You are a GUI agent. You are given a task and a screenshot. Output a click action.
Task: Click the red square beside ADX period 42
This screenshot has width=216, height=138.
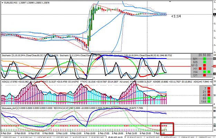(x=209, y=95)
